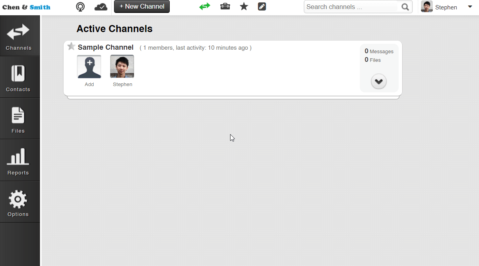Click the magnifying glass search button
The height and width of the screenshot is (266, 479).
tap(405, 7)
